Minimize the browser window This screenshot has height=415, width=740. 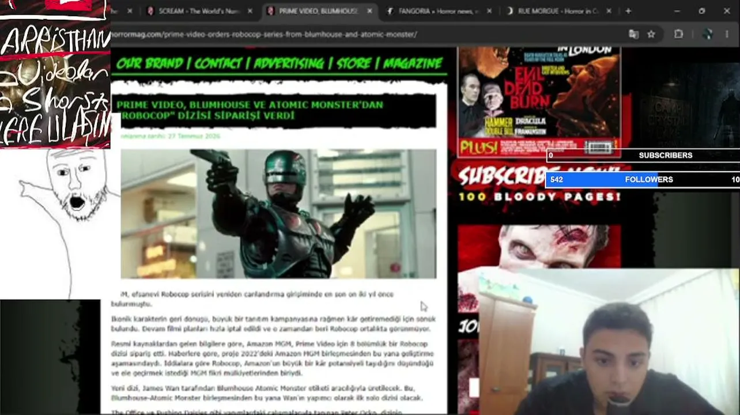[677, 11]
